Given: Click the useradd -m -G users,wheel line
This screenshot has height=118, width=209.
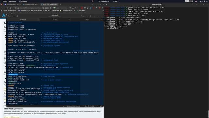Looking at the screenshot, I should click(35, 94).
